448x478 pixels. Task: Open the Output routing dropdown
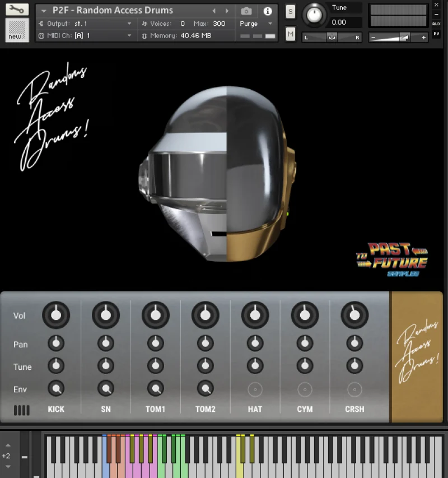84,24
